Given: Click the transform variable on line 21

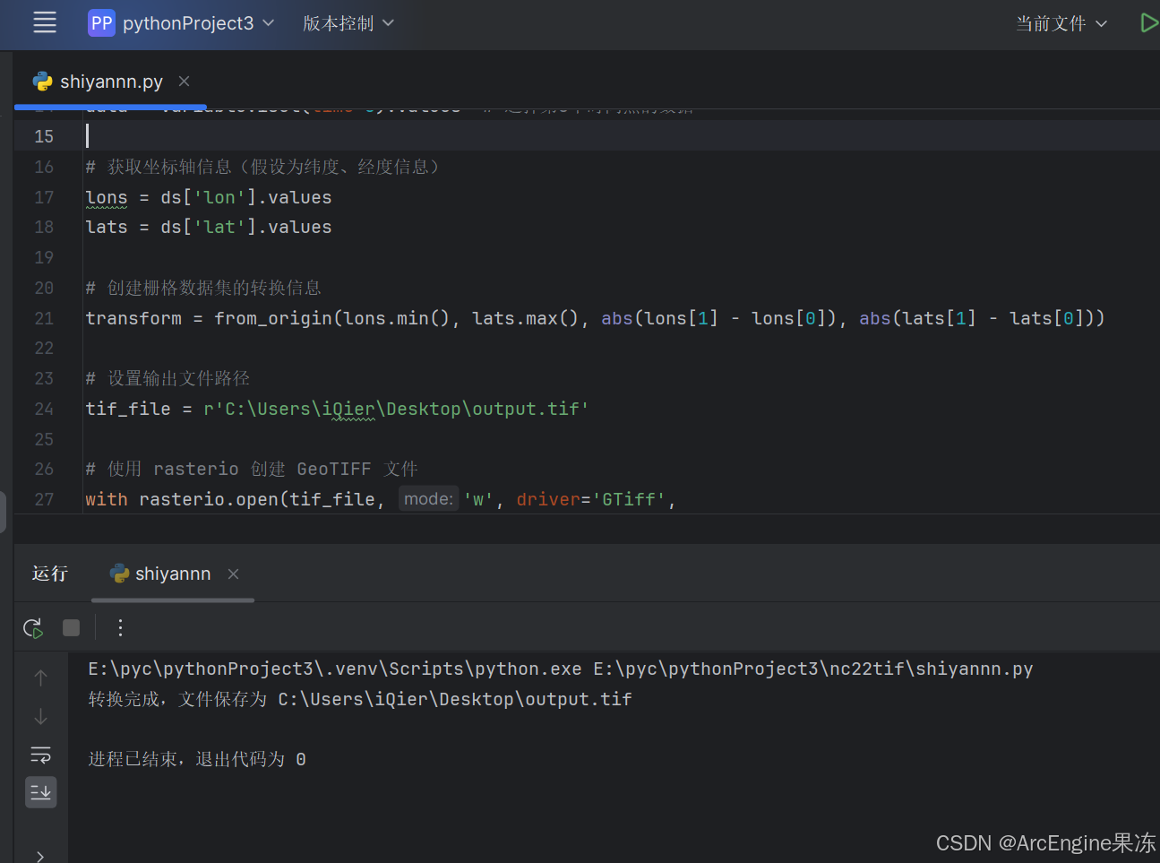Looking at the screenshot, I should click(x=133, y=318).
